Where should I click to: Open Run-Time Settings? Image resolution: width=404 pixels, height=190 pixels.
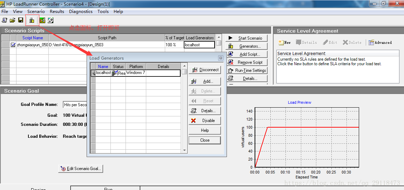247,70
